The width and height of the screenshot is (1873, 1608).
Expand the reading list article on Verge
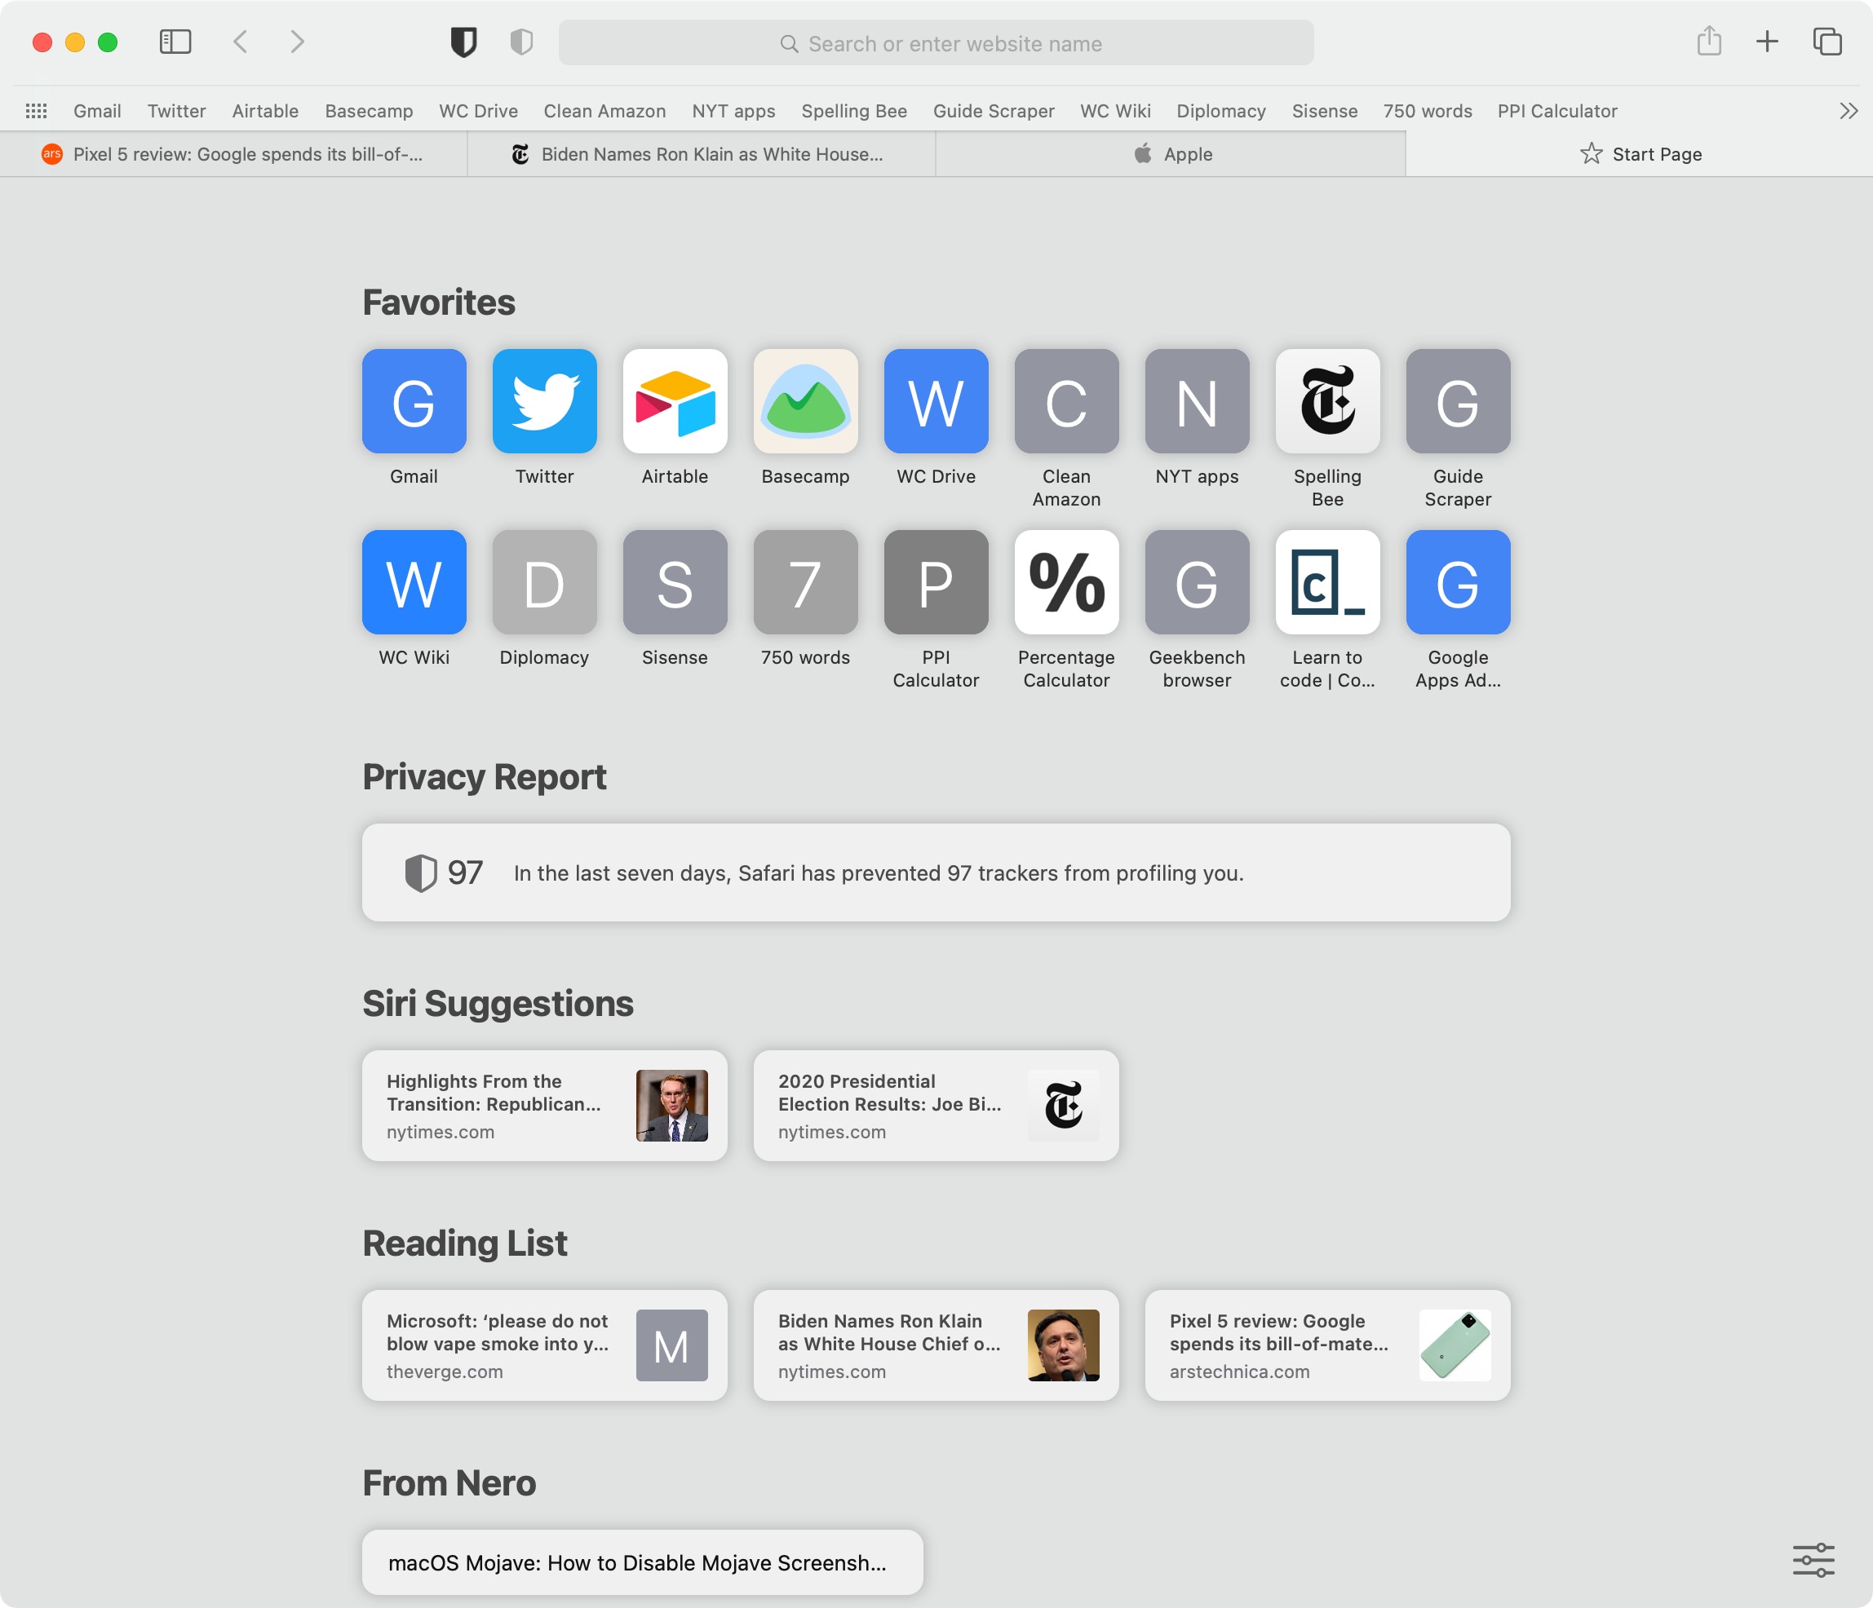pyautogui.click(x=542, y=1345)
